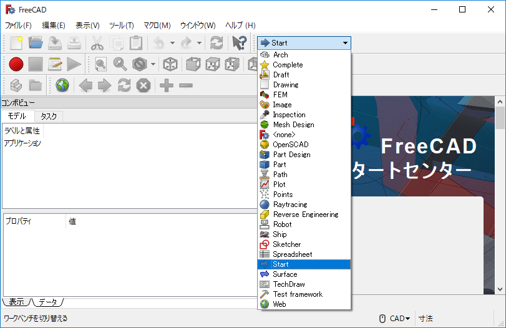The height and width of the screenshot is (328, 506).
Task: Fit all content with the magnifier page icon
Action: click(x=100, y=64)
